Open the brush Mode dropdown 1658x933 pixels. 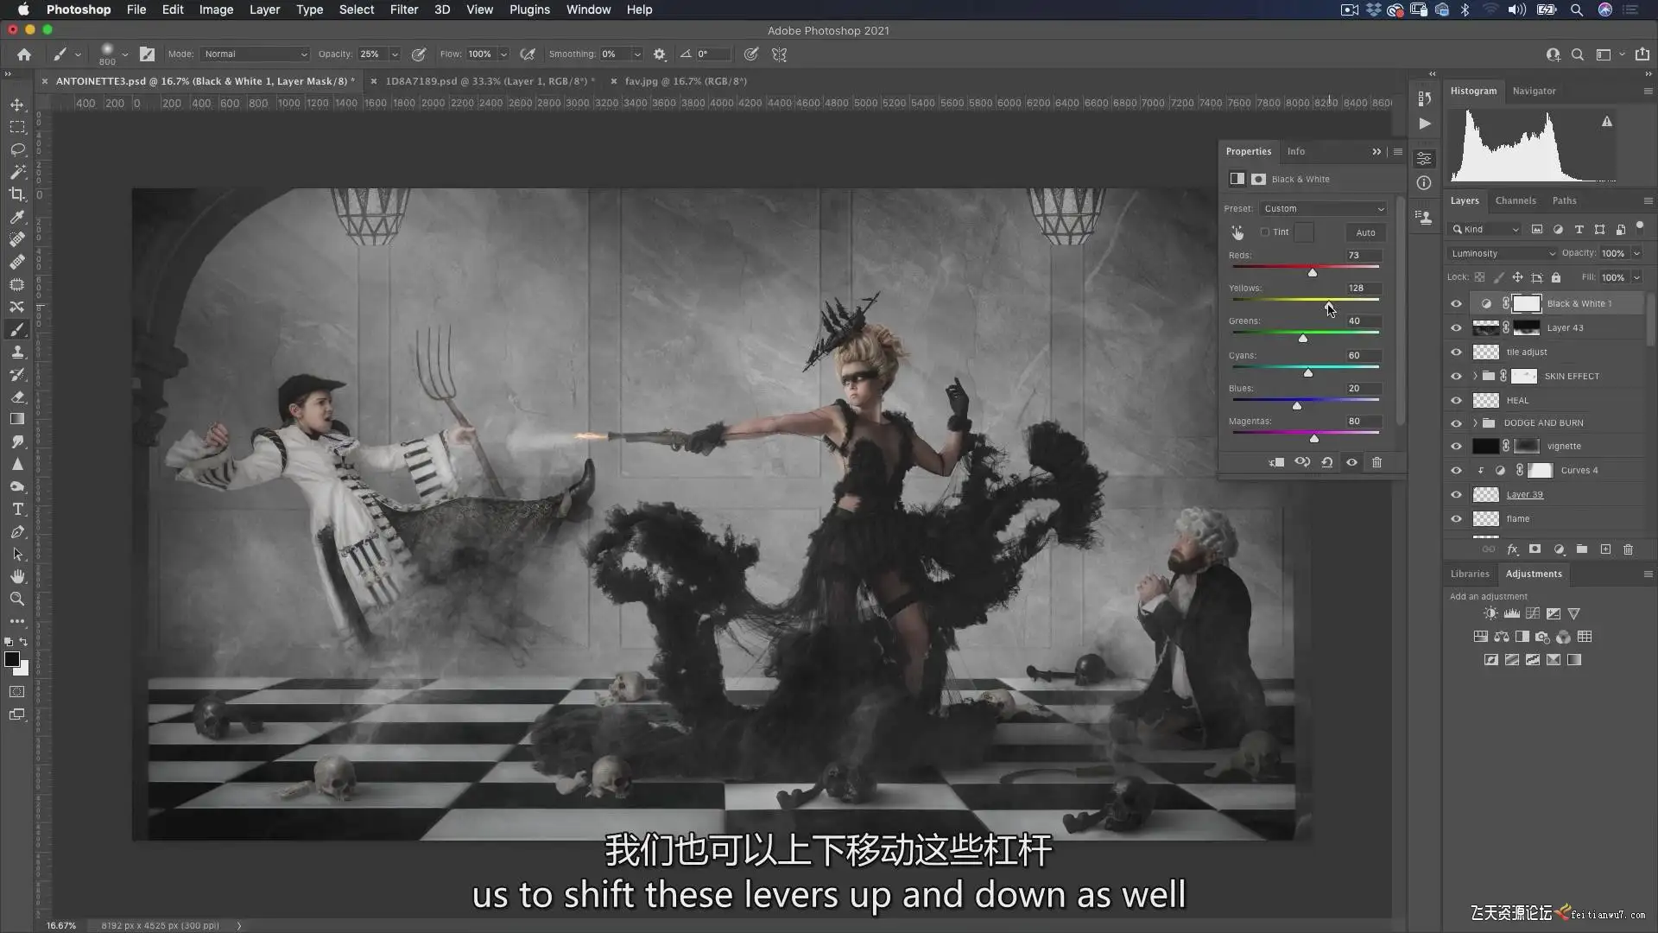tap(255, 54)
